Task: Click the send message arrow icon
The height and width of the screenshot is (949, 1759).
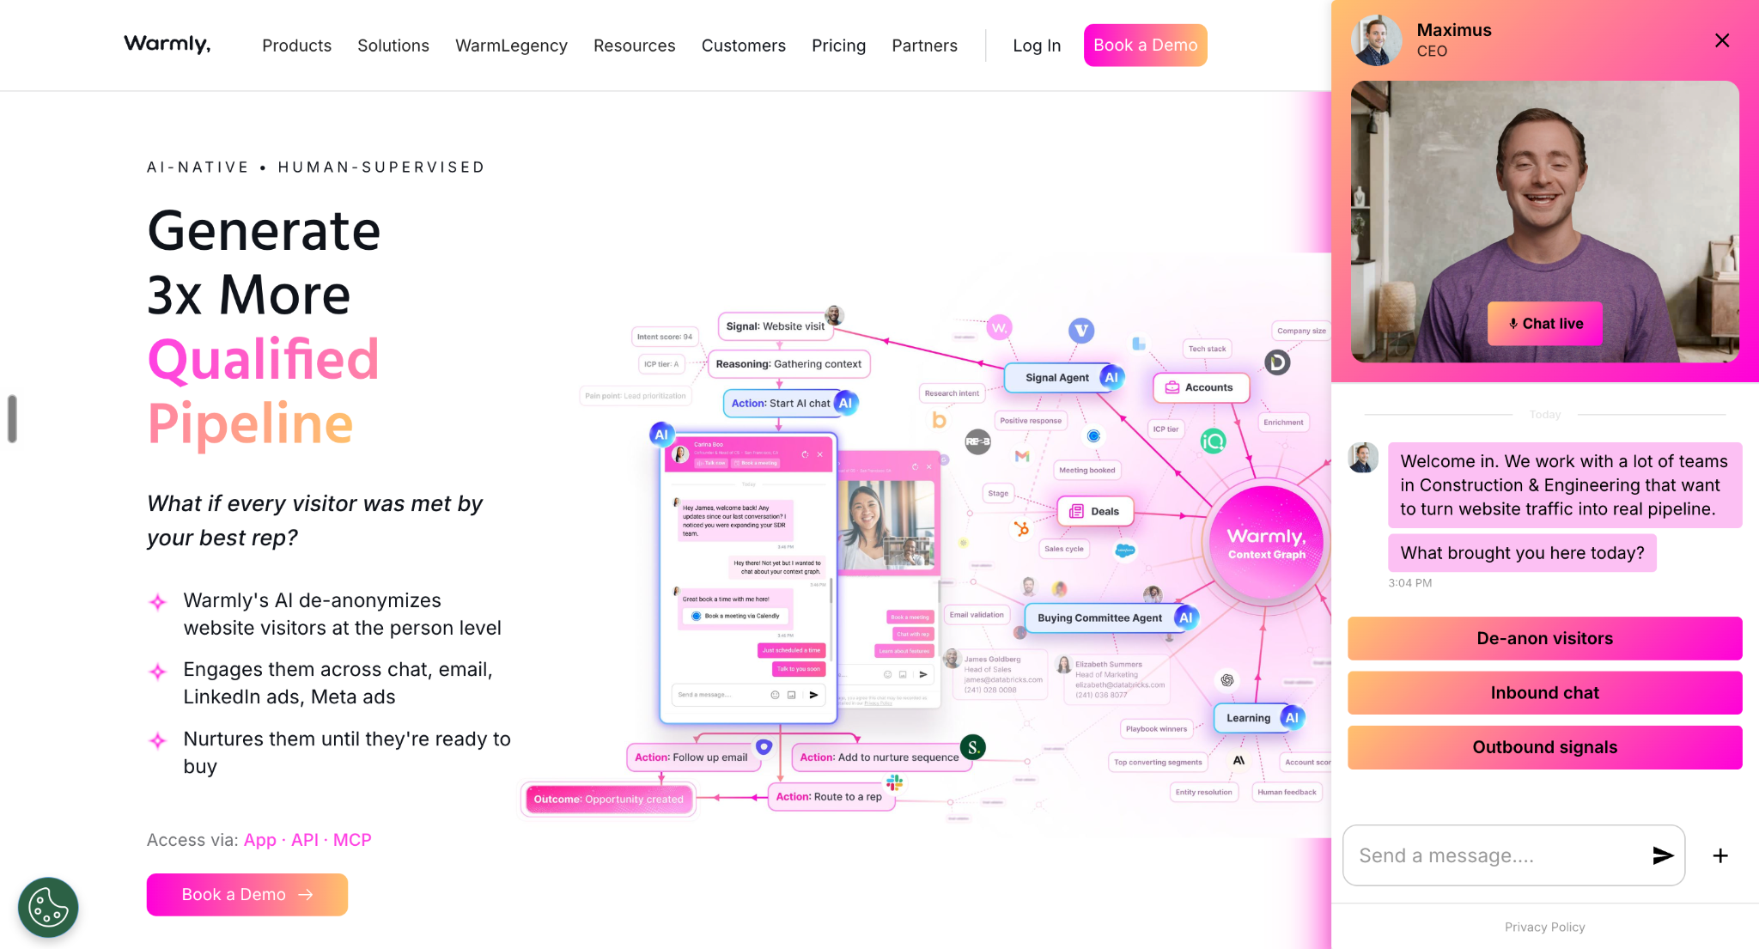Action: 1663,855
